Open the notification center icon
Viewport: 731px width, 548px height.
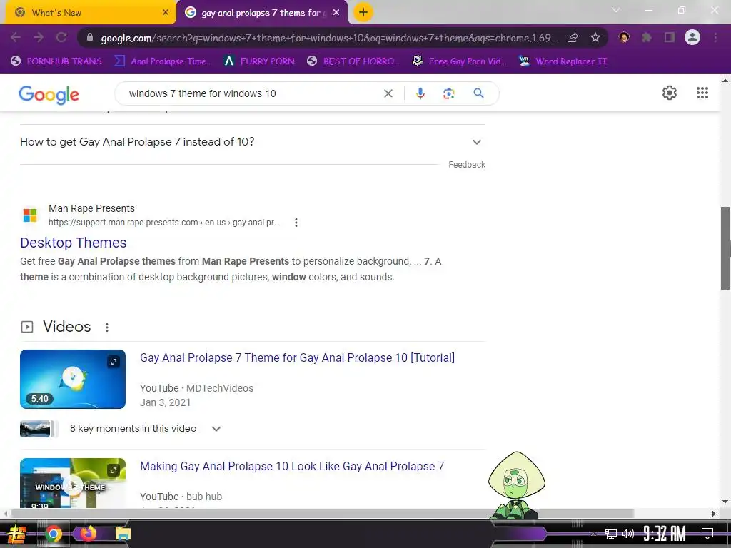coord(707,533)
